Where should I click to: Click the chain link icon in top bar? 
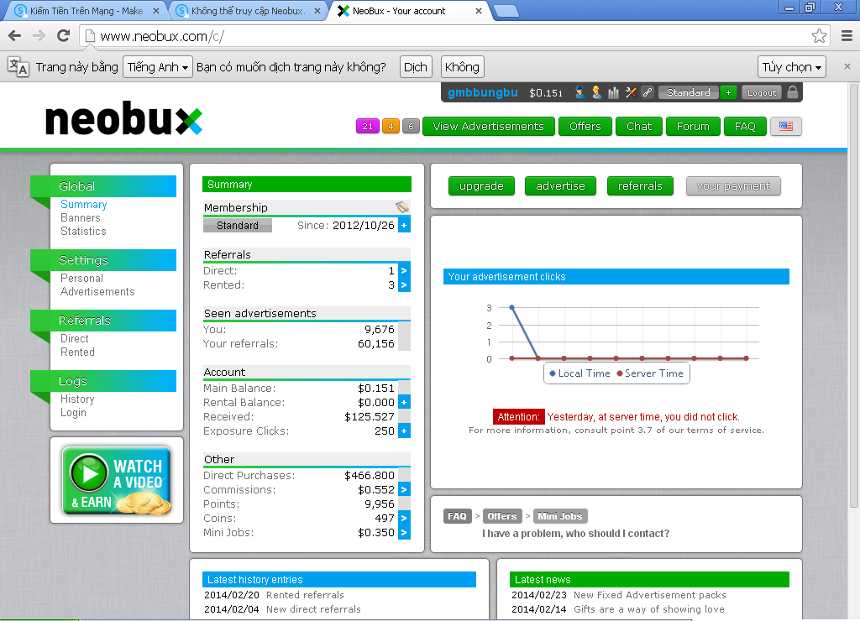point(648,92)
